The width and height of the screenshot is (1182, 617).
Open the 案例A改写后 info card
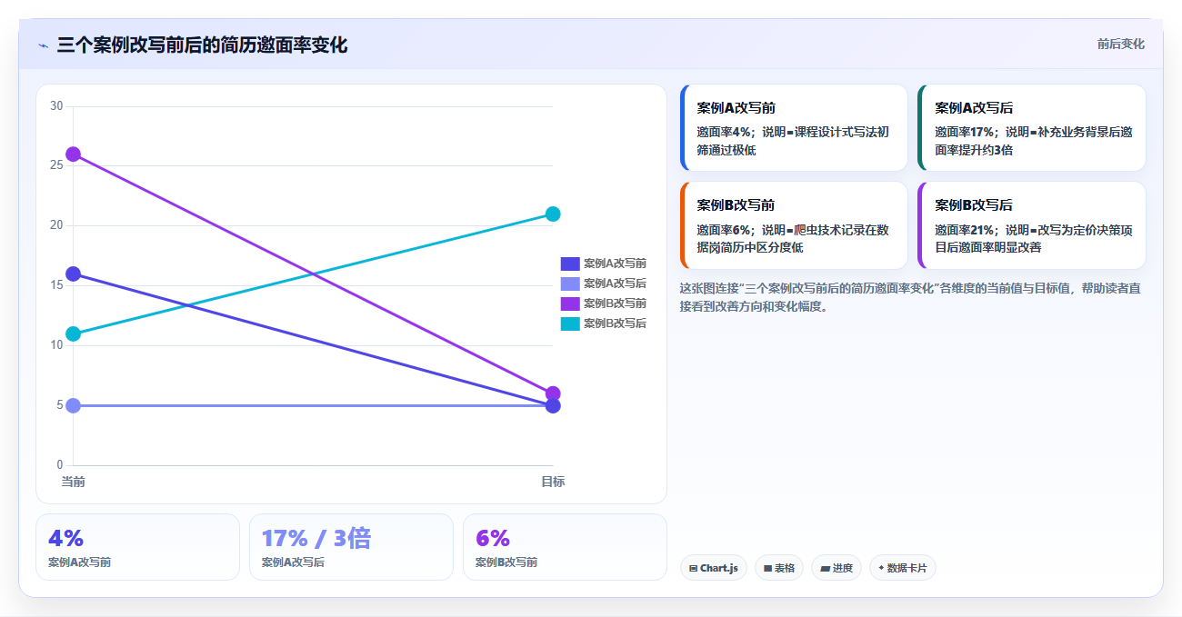pyautogui.click(x=1032, y=127)
